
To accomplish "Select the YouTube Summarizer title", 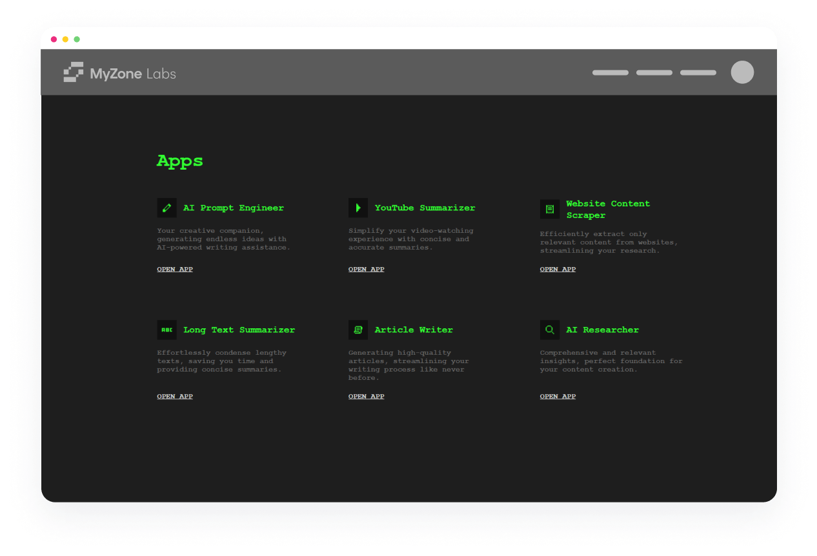I will [x=425, y=208].
